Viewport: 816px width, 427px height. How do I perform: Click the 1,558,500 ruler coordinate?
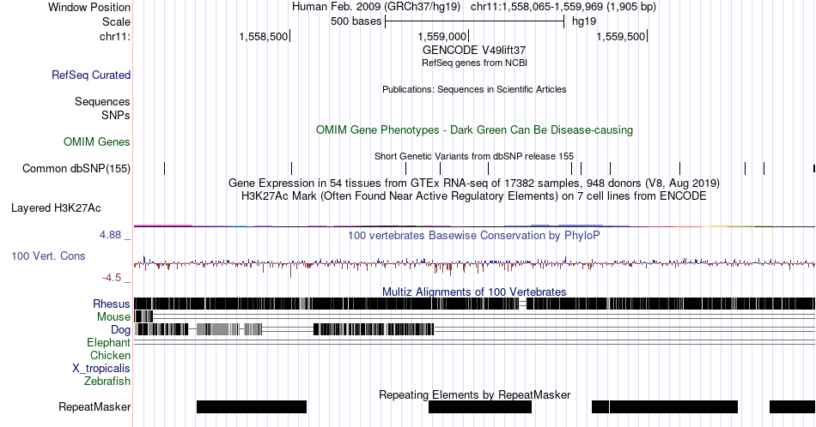pyautogui.click(x=264, y=36)
